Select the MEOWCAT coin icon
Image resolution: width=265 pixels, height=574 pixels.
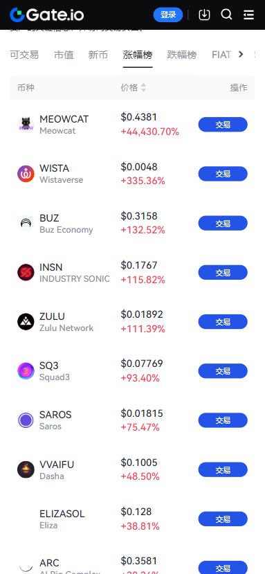click(x=26, y=125)
